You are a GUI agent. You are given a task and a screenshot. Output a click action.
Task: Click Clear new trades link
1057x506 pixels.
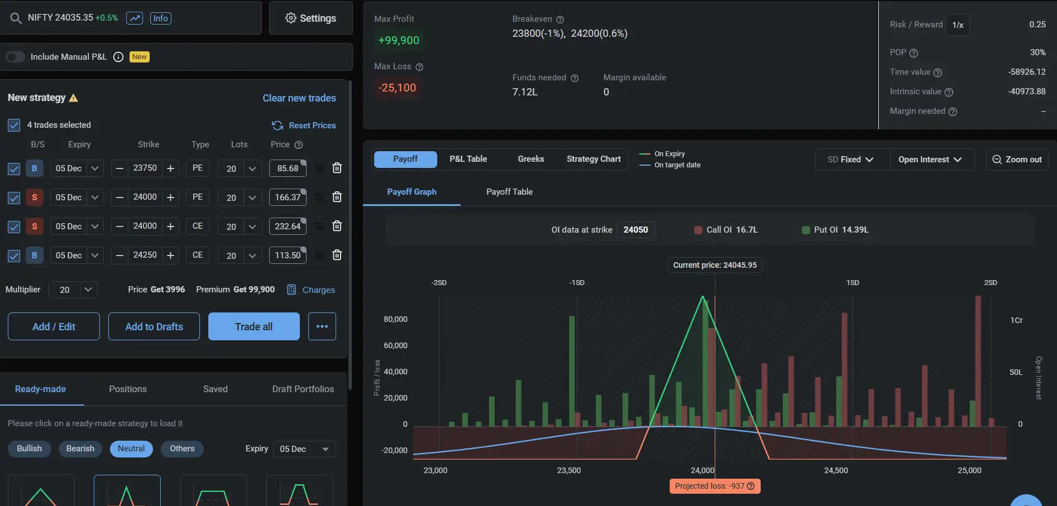click(299, 98)
